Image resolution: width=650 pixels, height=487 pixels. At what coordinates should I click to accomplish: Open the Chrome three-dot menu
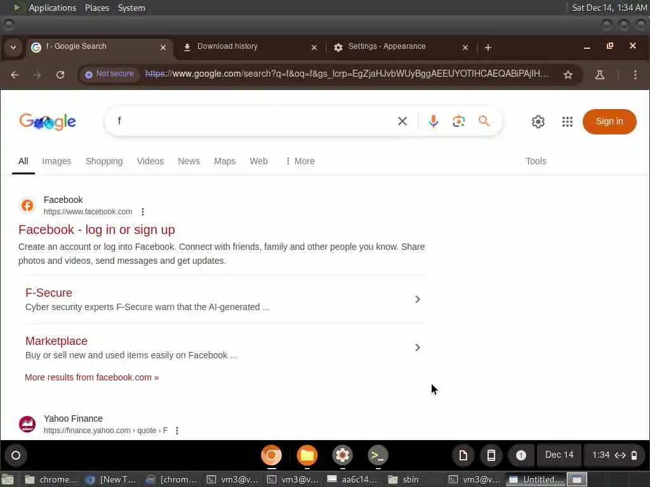(x=635, y=75)
